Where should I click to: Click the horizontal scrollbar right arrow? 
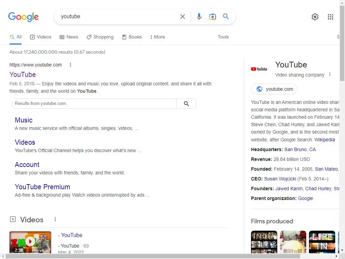coord(337,256)
